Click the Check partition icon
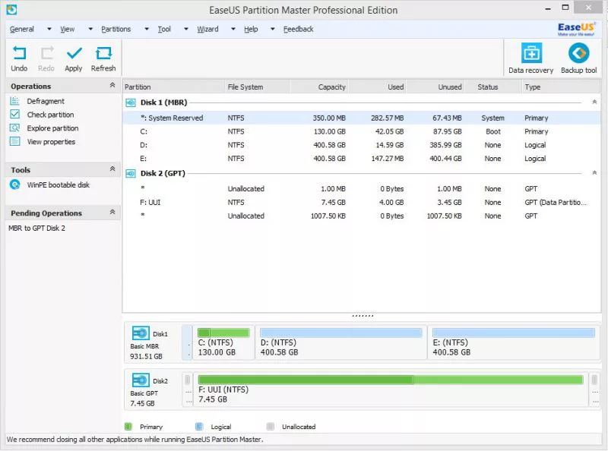Screen dimensions: 608x451 (14, 115)
